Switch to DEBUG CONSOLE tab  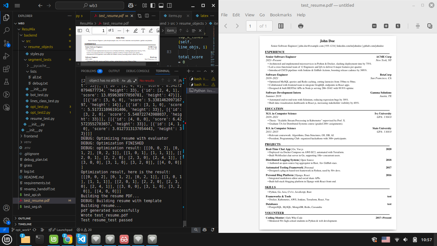[138, 71]
